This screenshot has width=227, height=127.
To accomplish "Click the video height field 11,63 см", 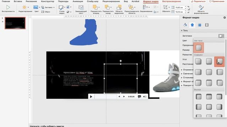I will [179, 7].
